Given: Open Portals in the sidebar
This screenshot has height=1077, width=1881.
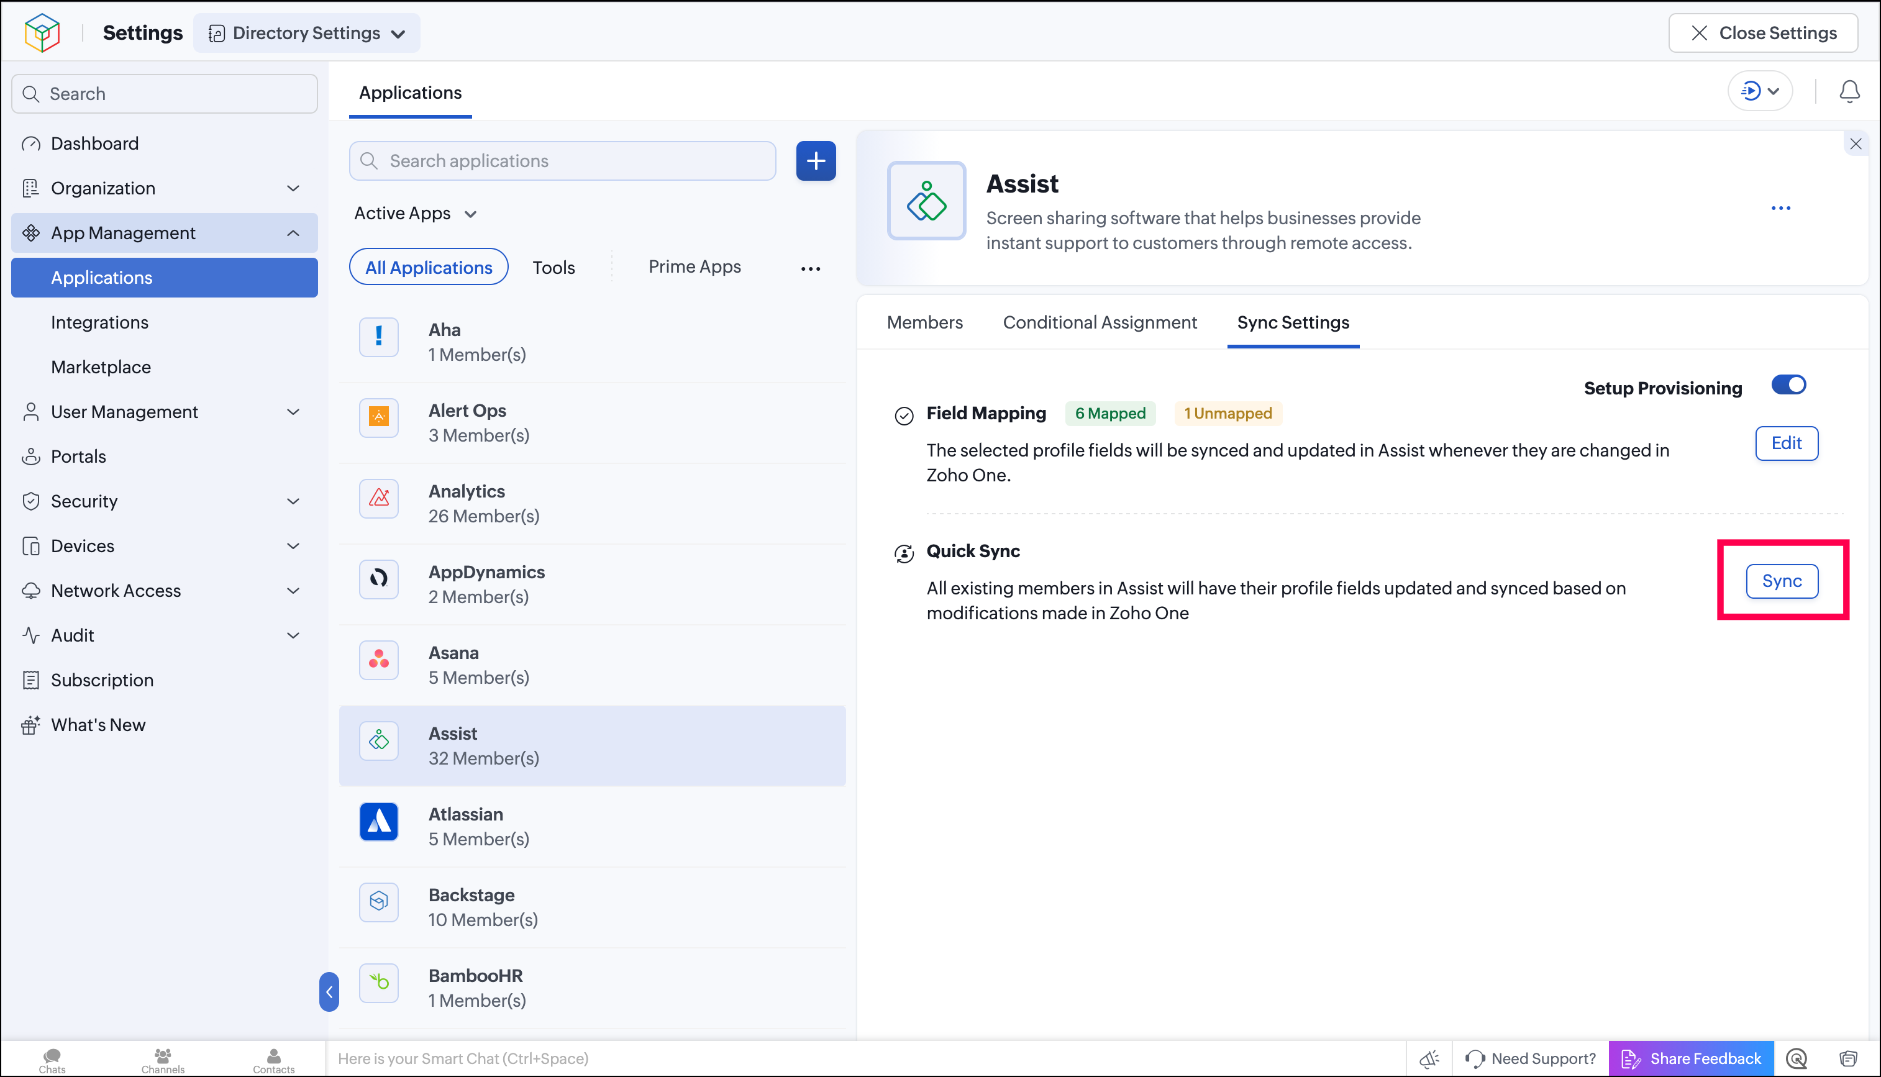Looking at the screenshot, I should click(164, 457).
